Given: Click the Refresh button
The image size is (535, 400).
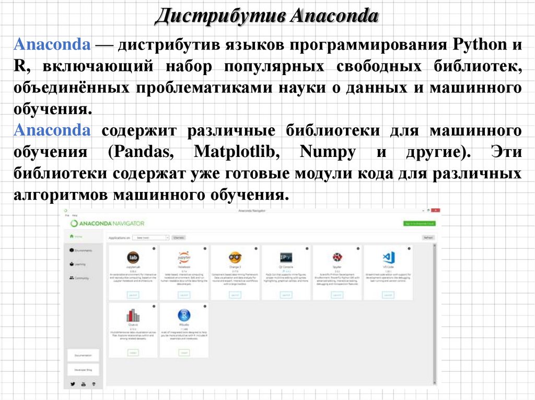Looking at the screenshot, I should pos(428,238).
